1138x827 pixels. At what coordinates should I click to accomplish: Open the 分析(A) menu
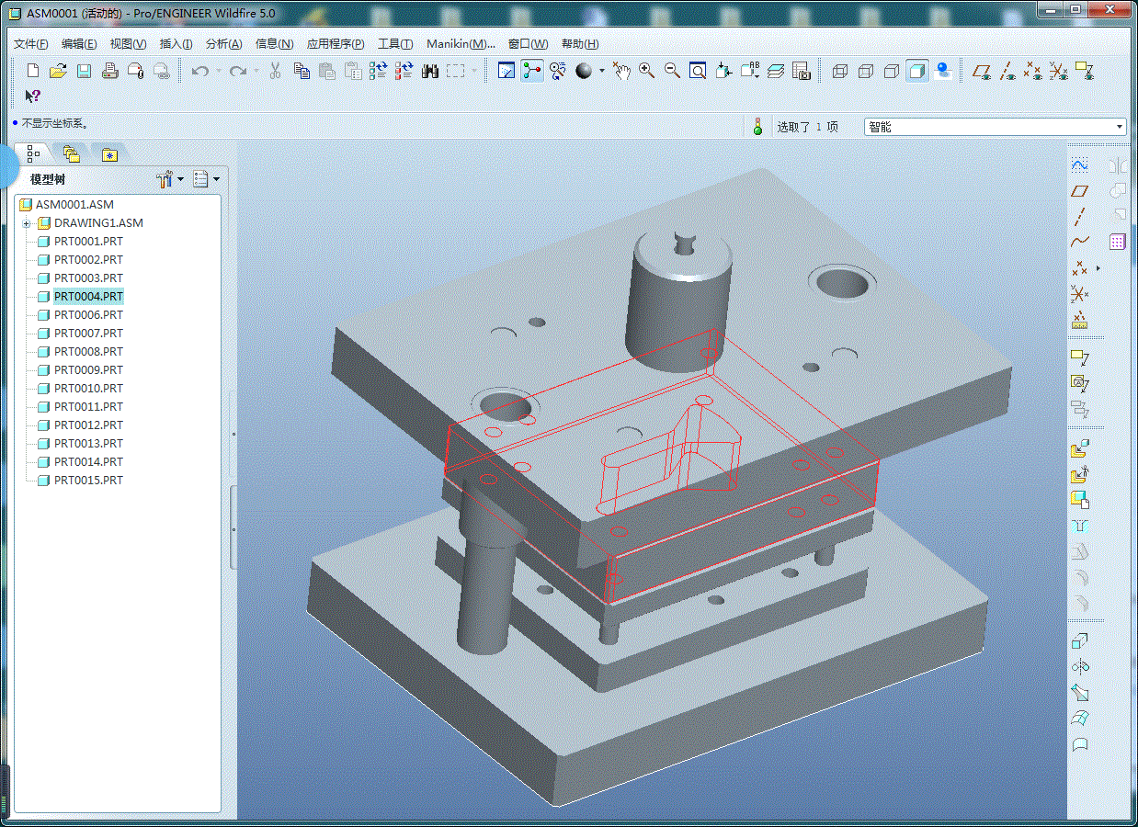click(x=223, y=44)
